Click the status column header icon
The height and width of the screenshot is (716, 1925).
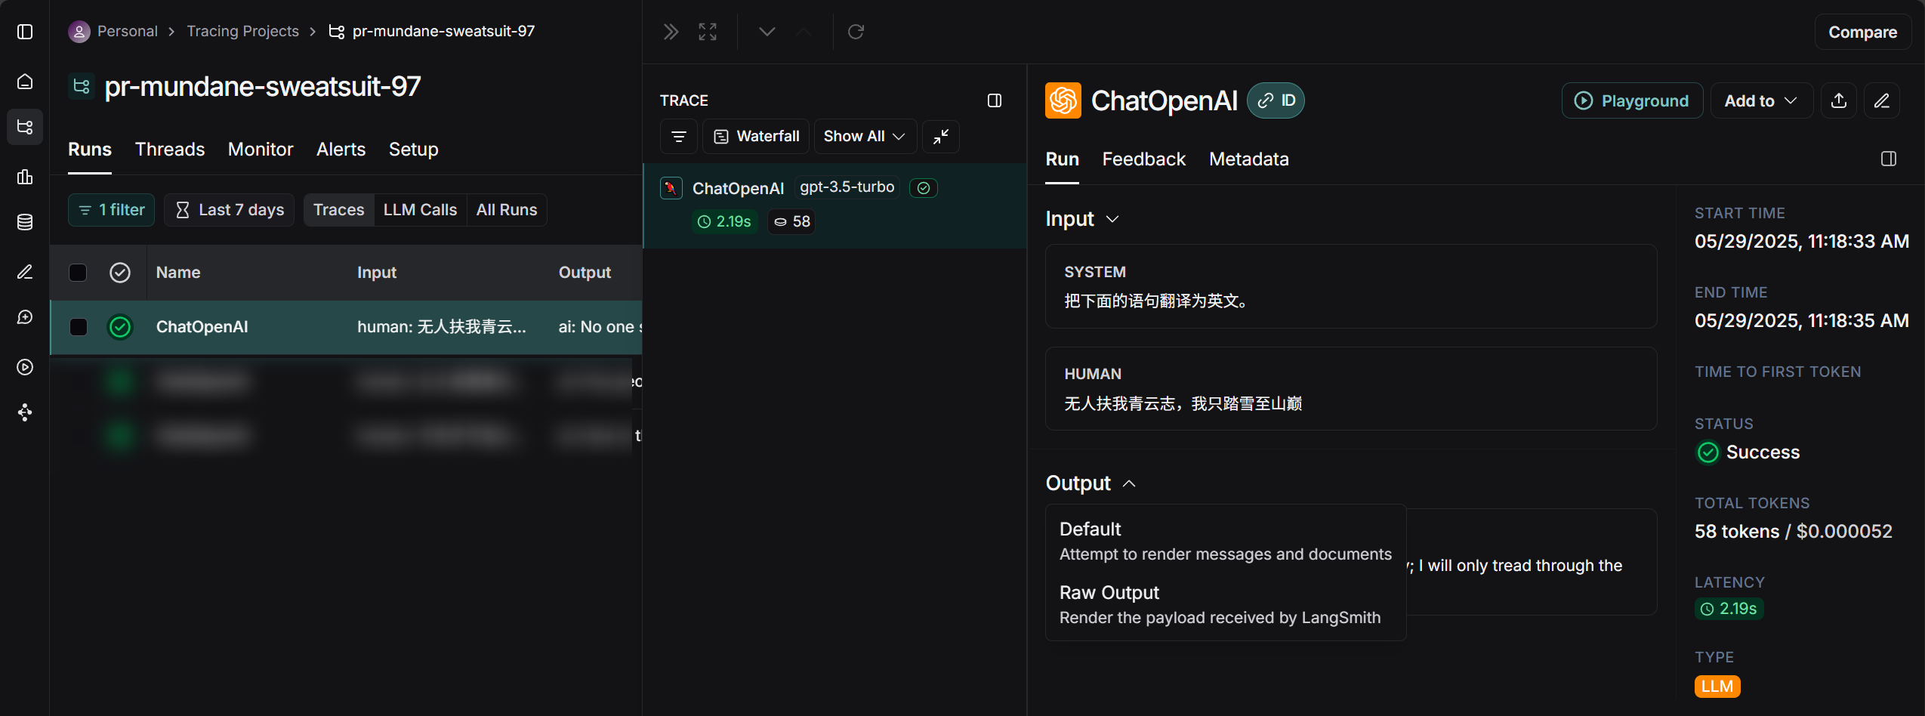(120, 273)
